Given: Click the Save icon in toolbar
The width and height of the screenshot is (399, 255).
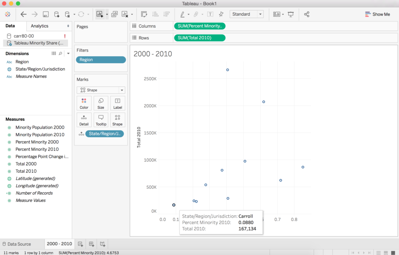Looking at the screenshot, I should (46, 14).
